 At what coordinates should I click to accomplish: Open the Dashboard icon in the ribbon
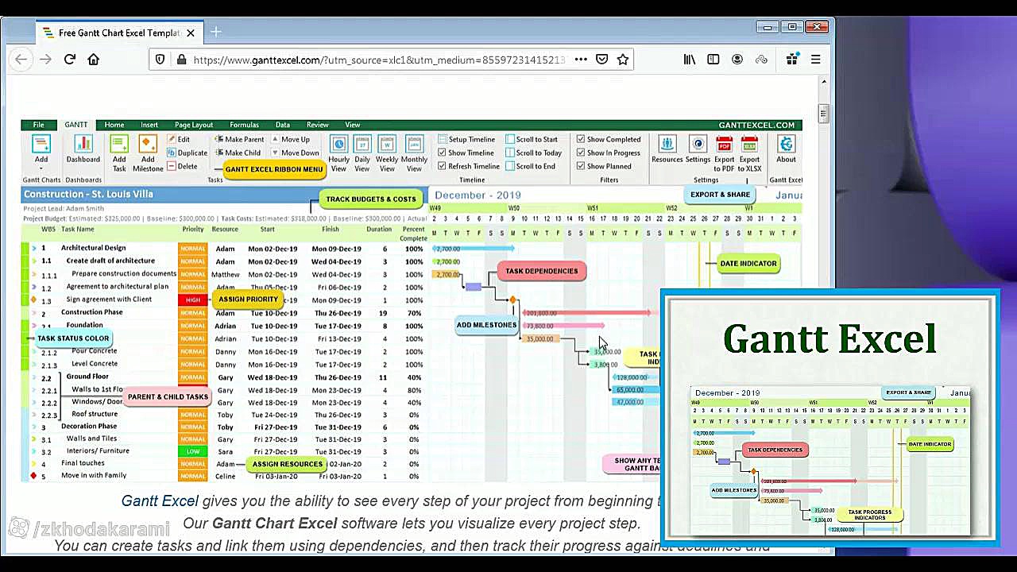tap(83, 144)
